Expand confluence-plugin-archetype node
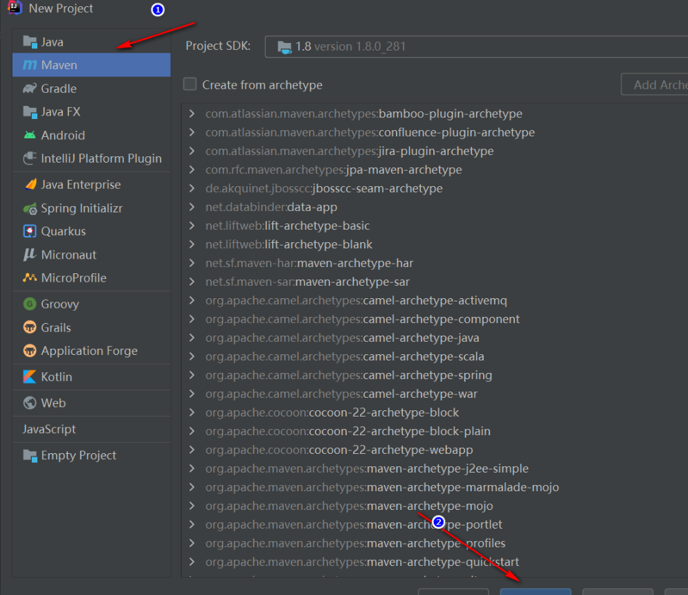Viewport: 688px width, 595px height. point(192,132)
